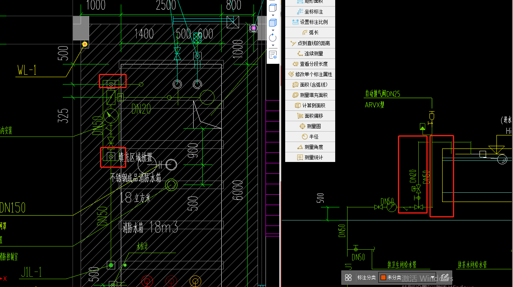Select the 325 dimension text
This screenshot has height=287, width=513.
coord(64,115)
